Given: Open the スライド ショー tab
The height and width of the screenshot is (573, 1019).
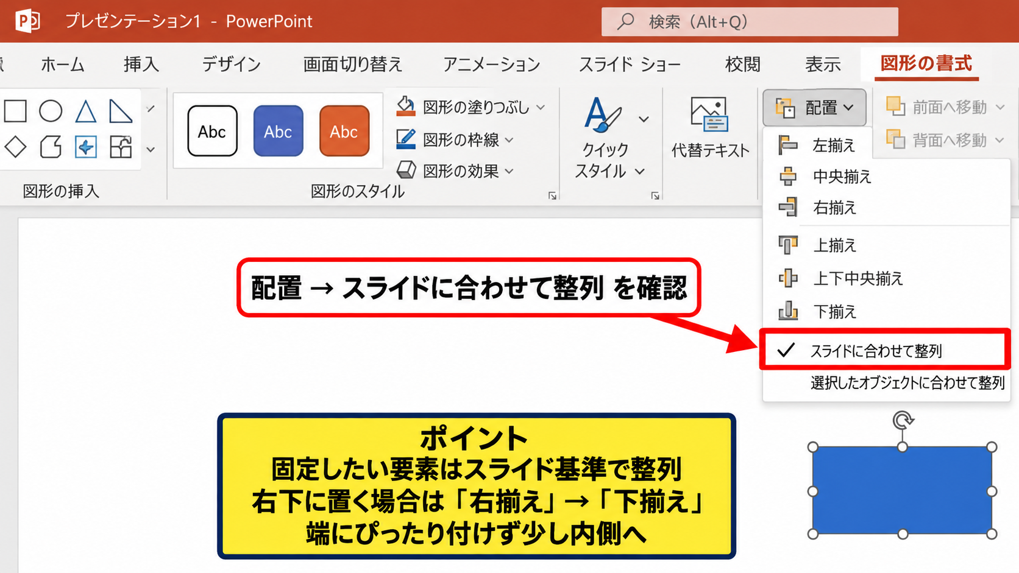Looking at the screenshot, I should pos(630,64).
